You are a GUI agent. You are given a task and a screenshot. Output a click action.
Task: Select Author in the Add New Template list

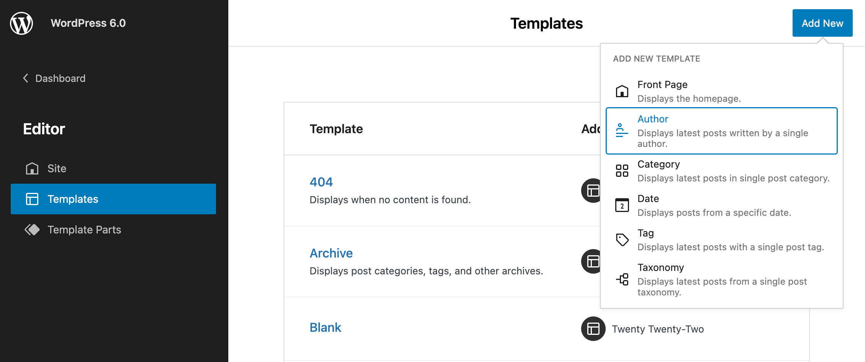click(652, 119)
